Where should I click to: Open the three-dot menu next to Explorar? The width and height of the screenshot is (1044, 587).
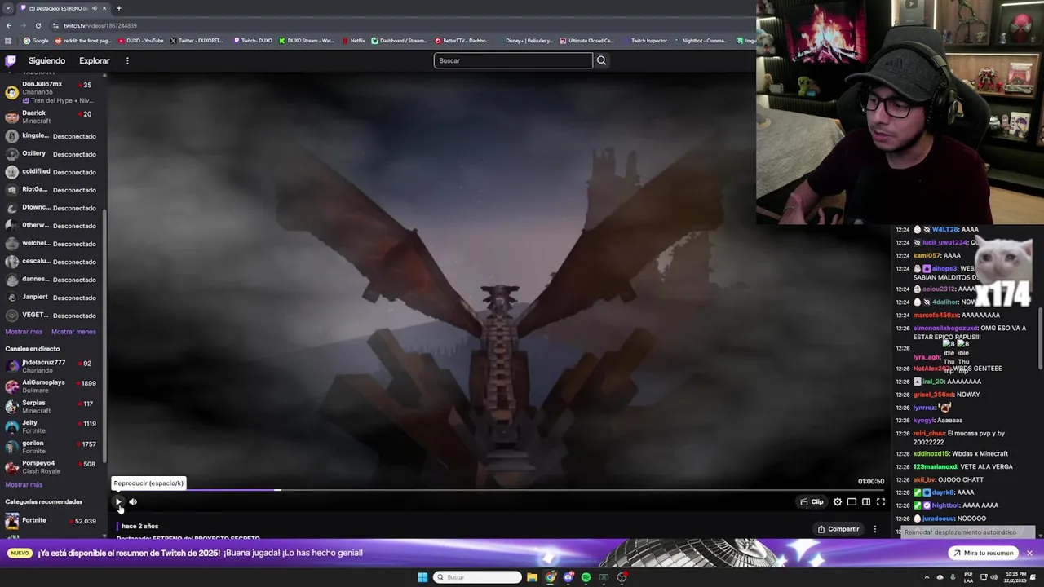click(x=127, y=61)
